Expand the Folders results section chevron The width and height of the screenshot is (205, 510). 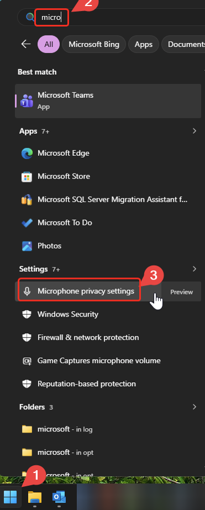pos(195,407)
